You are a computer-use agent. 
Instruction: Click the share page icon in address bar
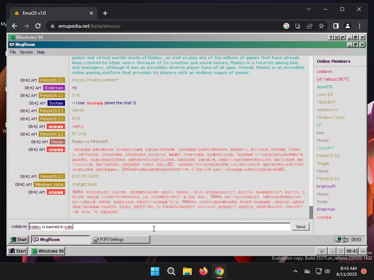point(310,26)
